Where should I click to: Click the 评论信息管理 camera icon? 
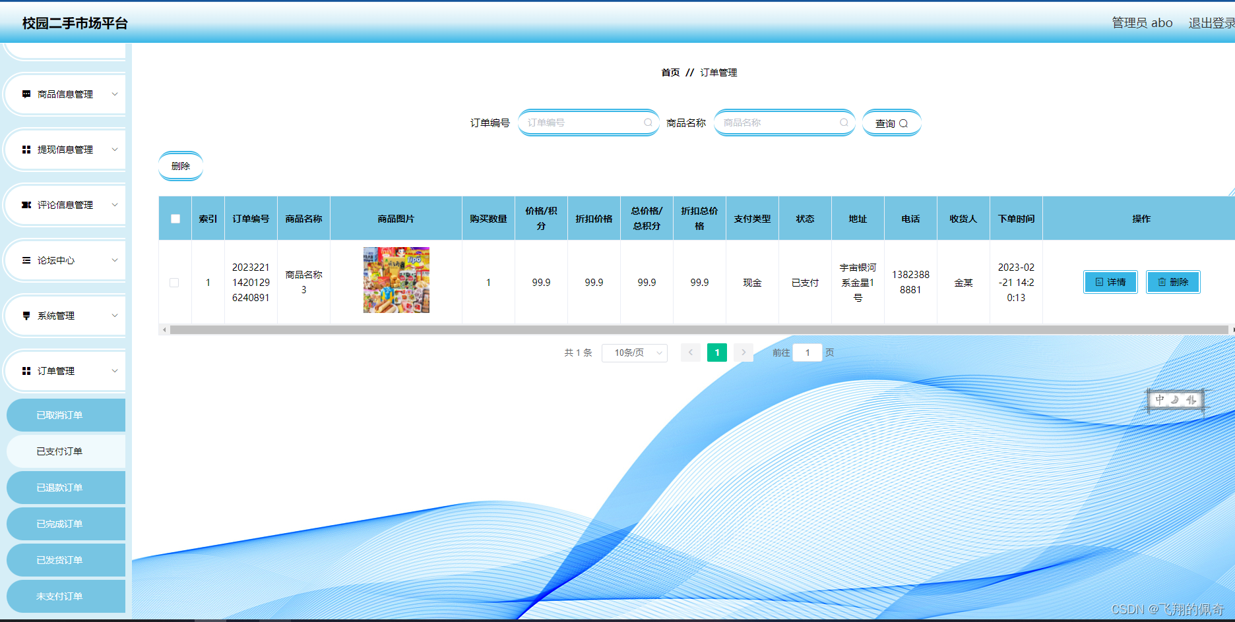pos(26,205)
